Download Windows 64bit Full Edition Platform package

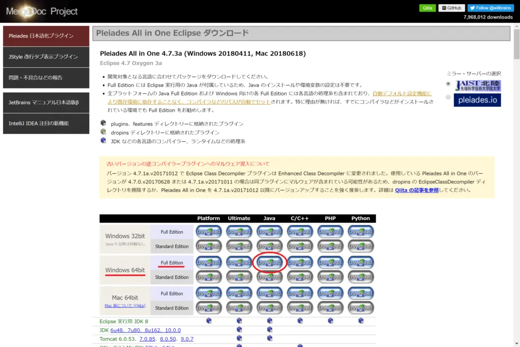[209, 262]
